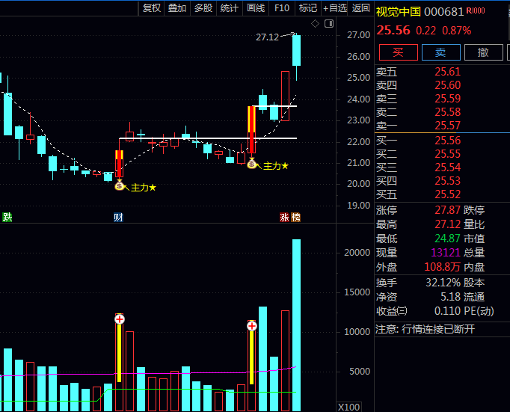Click the 撤 cancel order button

click(x=483, y=52)
